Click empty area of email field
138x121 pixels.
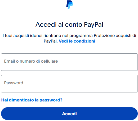[97, 62]
